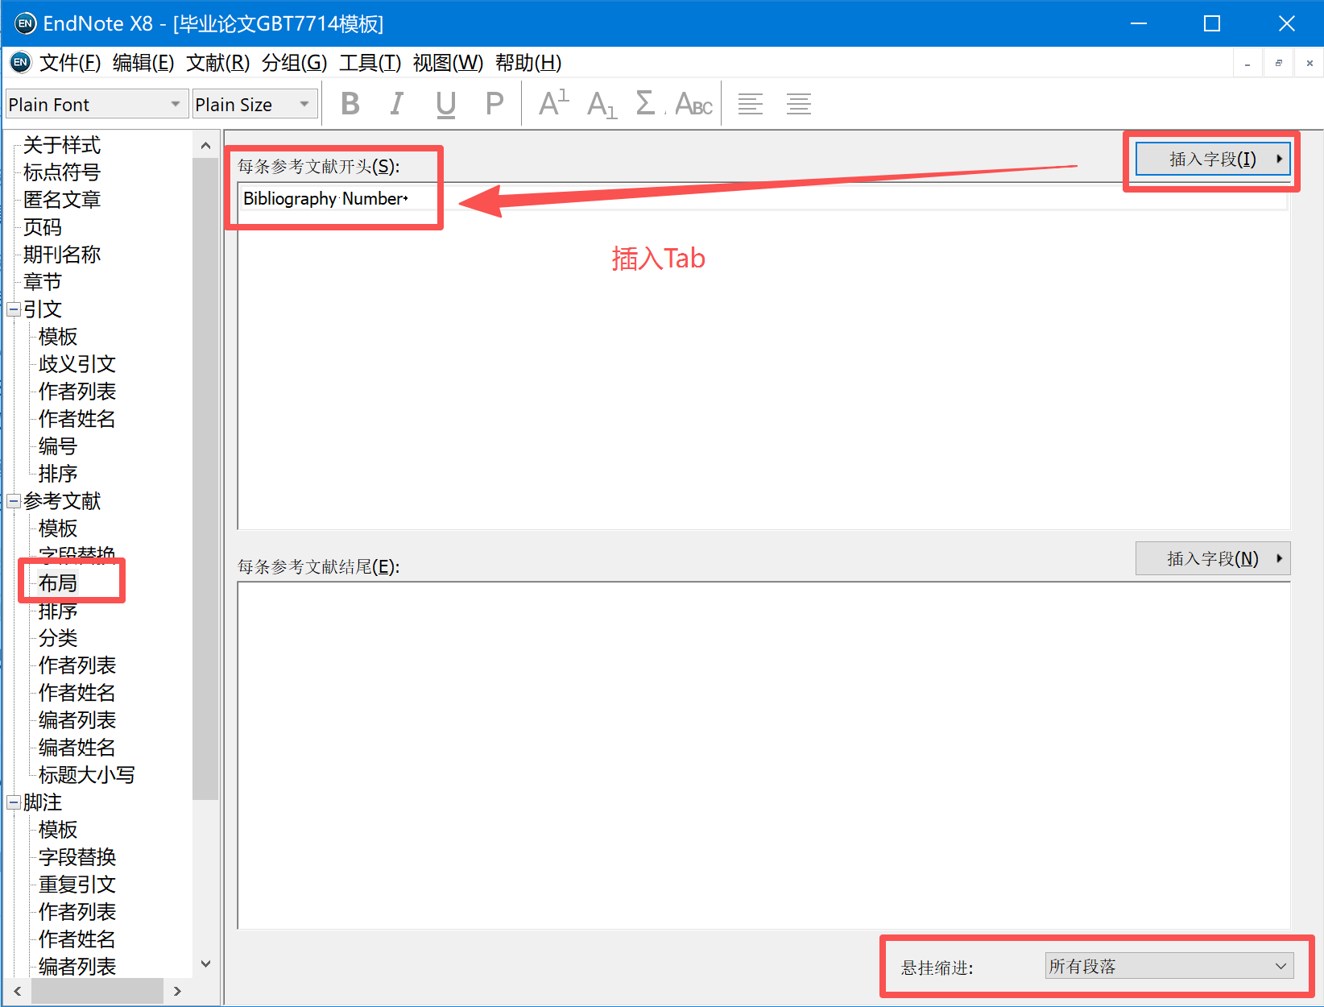
Task: Click the Symbol font sigma icon
Action: coord(647,104)
